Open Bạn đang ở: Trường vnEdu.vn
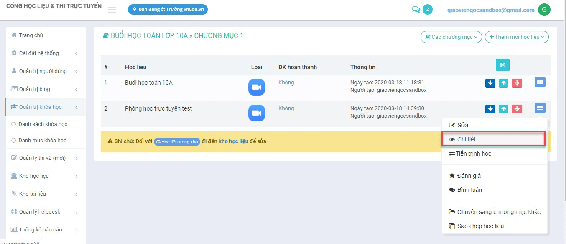Screen dimensions: 566x244 click(167, 9)
